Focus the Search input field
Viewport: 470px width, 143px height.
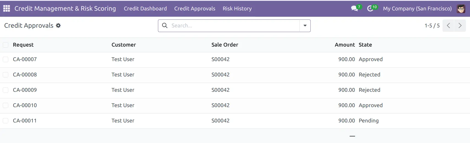click(234, 25)
